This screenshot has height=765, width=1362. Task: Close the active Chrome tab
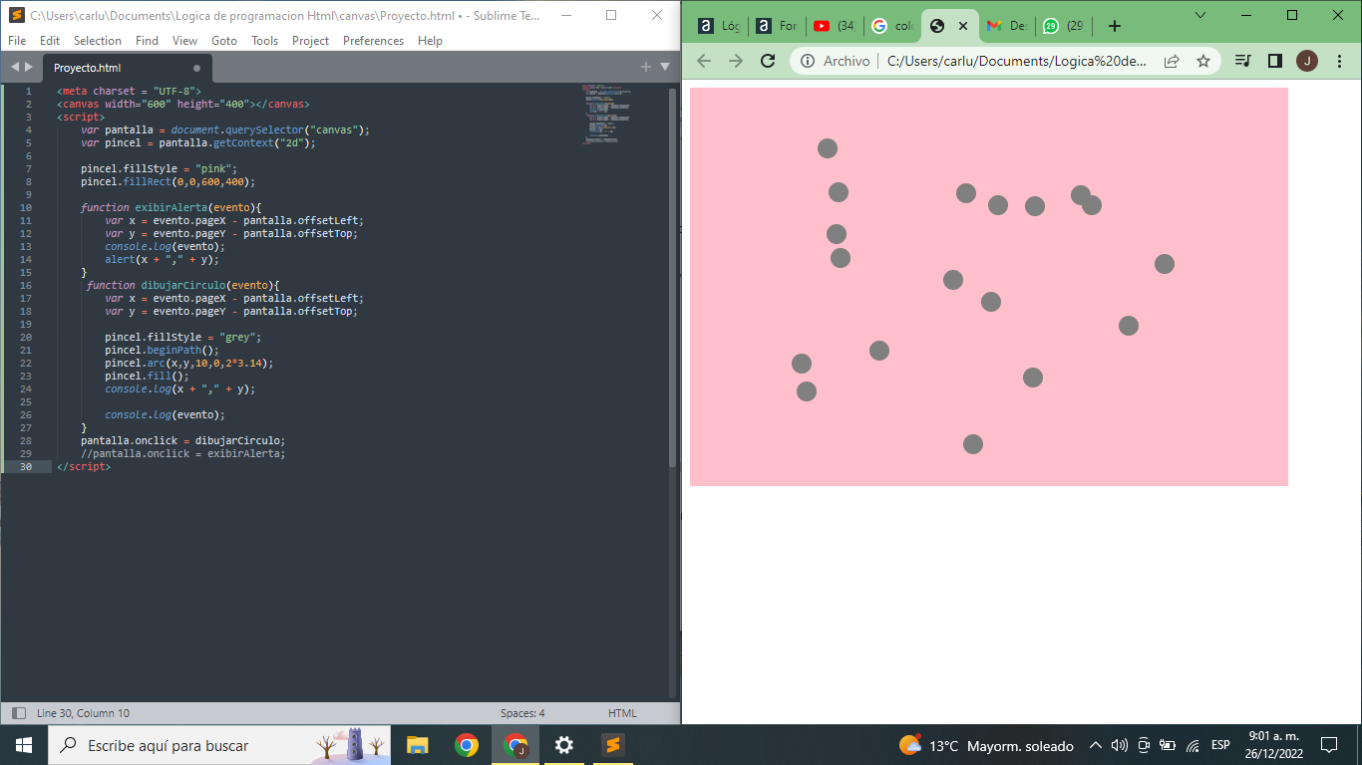(x=962, y=26)
